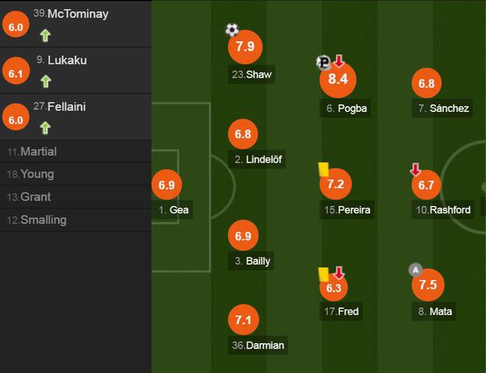Click the goal ball icon above Shaw
Viewport: 486px width, 373px height.
click(x=232, y=30)
